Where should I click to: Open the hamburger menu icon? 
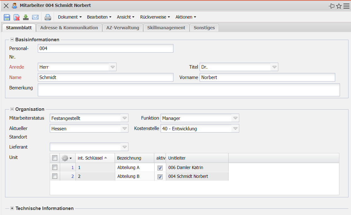(346, 6)
